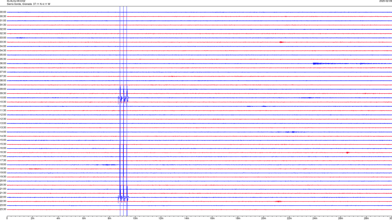This screenshot has width=392, height=220.
Task: Click the 01:30 time label
Action: [x=3, y=25]
